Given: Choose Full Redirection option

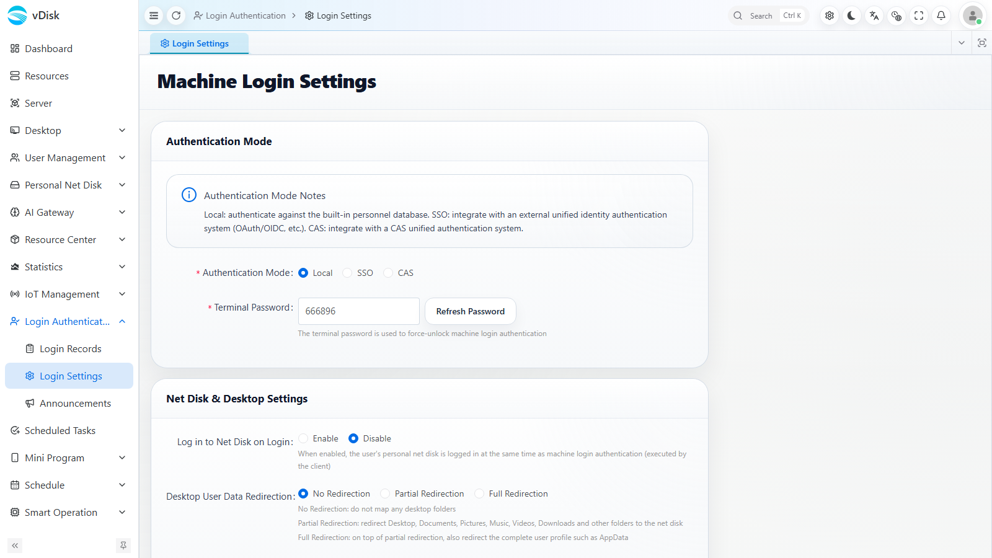Looking at the screenshot, I should click(x=511, y=494).
